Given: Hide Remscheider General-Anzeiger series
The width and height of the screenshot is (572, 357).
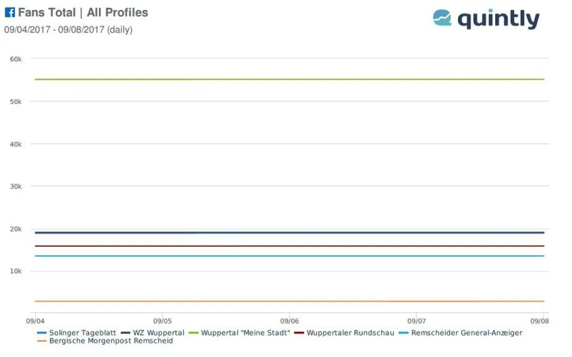Looking at the screenshot, I should pyautogui.click(x=467, y=333).
